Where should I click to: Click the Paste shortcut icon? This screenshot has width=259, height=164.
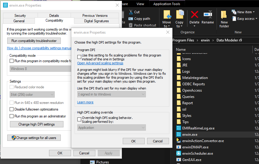point(131,25)
